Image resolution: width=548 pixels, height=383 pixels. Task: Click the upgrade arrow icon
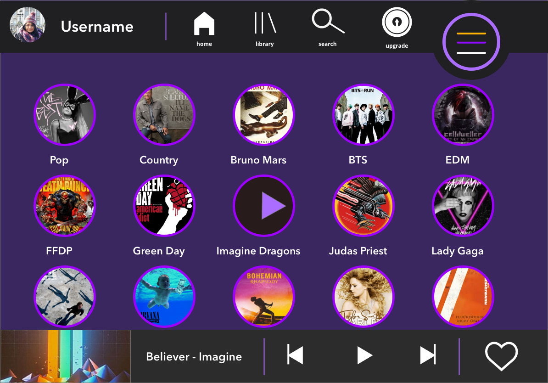tap(397, 22)
